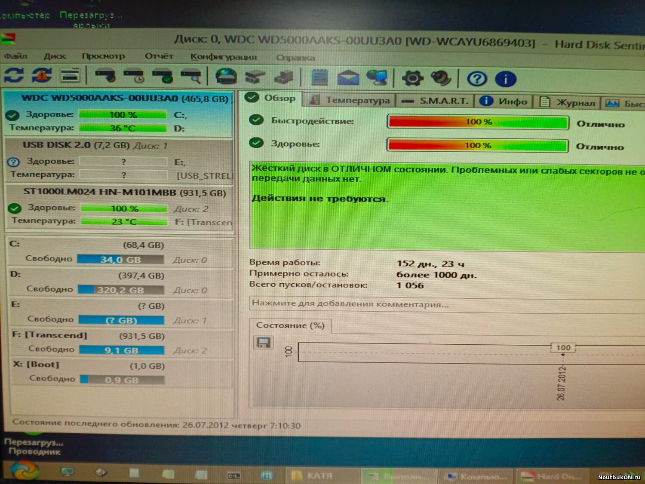Open the Отчёт menu
This screenshot has width=645, height=484.
pyautogui.click(x=159, y=56)
